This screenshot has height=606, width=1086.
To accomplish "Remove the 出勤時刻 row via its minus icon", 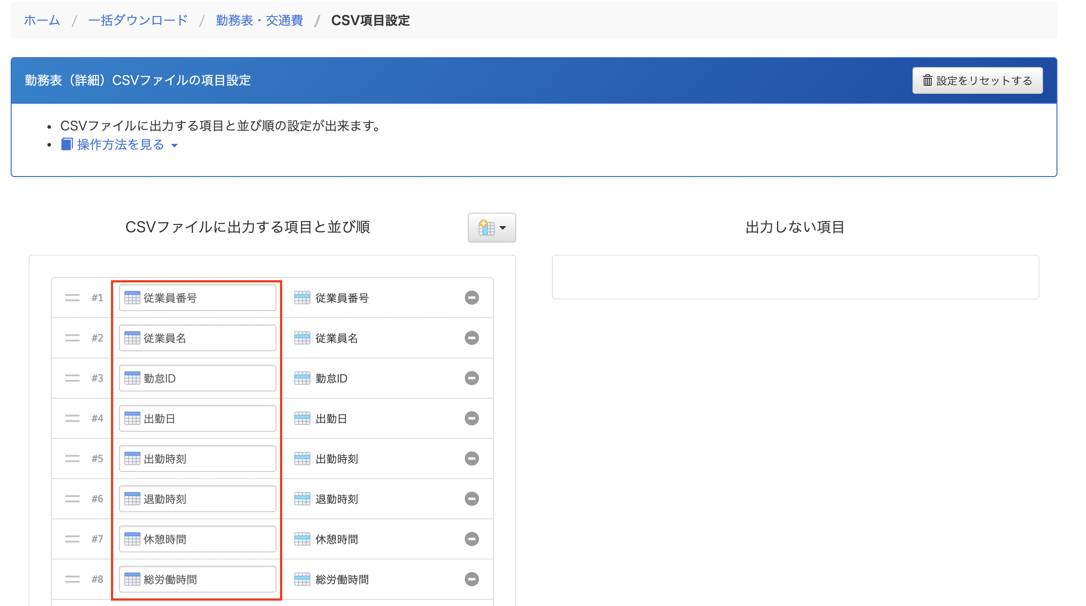I will (471, 459).
